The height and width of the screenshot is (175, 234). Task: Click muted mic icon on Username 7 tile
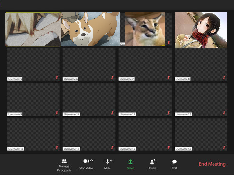click(169, 78)
